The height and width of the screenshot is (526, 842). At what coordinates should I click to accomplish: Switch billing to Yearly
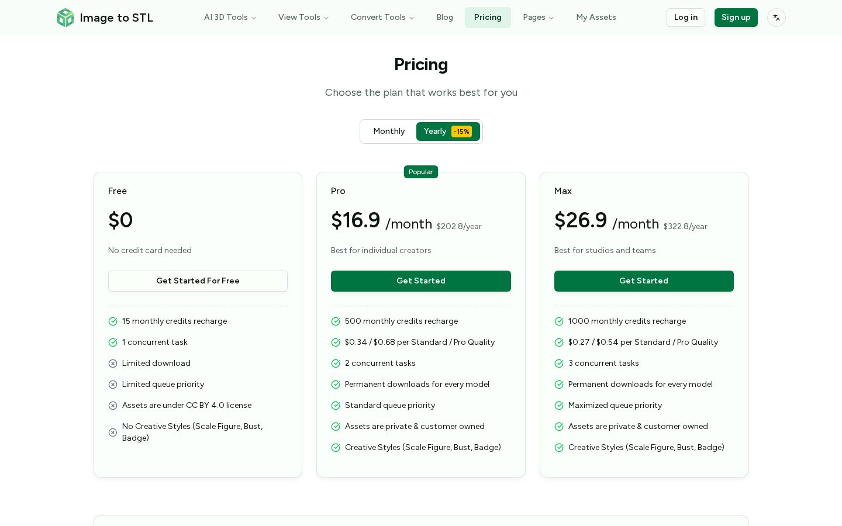point(448,131)
